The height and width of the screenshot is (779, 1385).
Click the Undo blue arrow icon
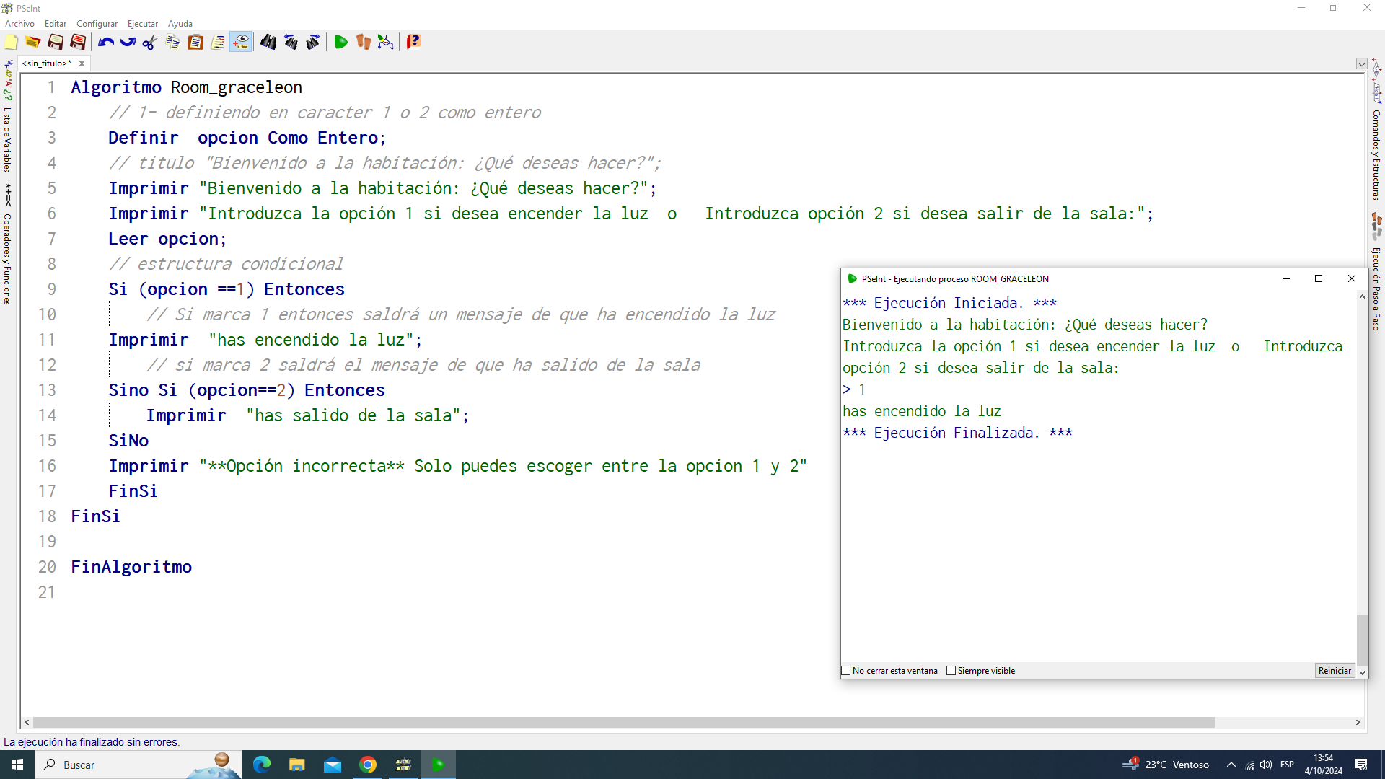pyautogui.click(x=106, y=43)
